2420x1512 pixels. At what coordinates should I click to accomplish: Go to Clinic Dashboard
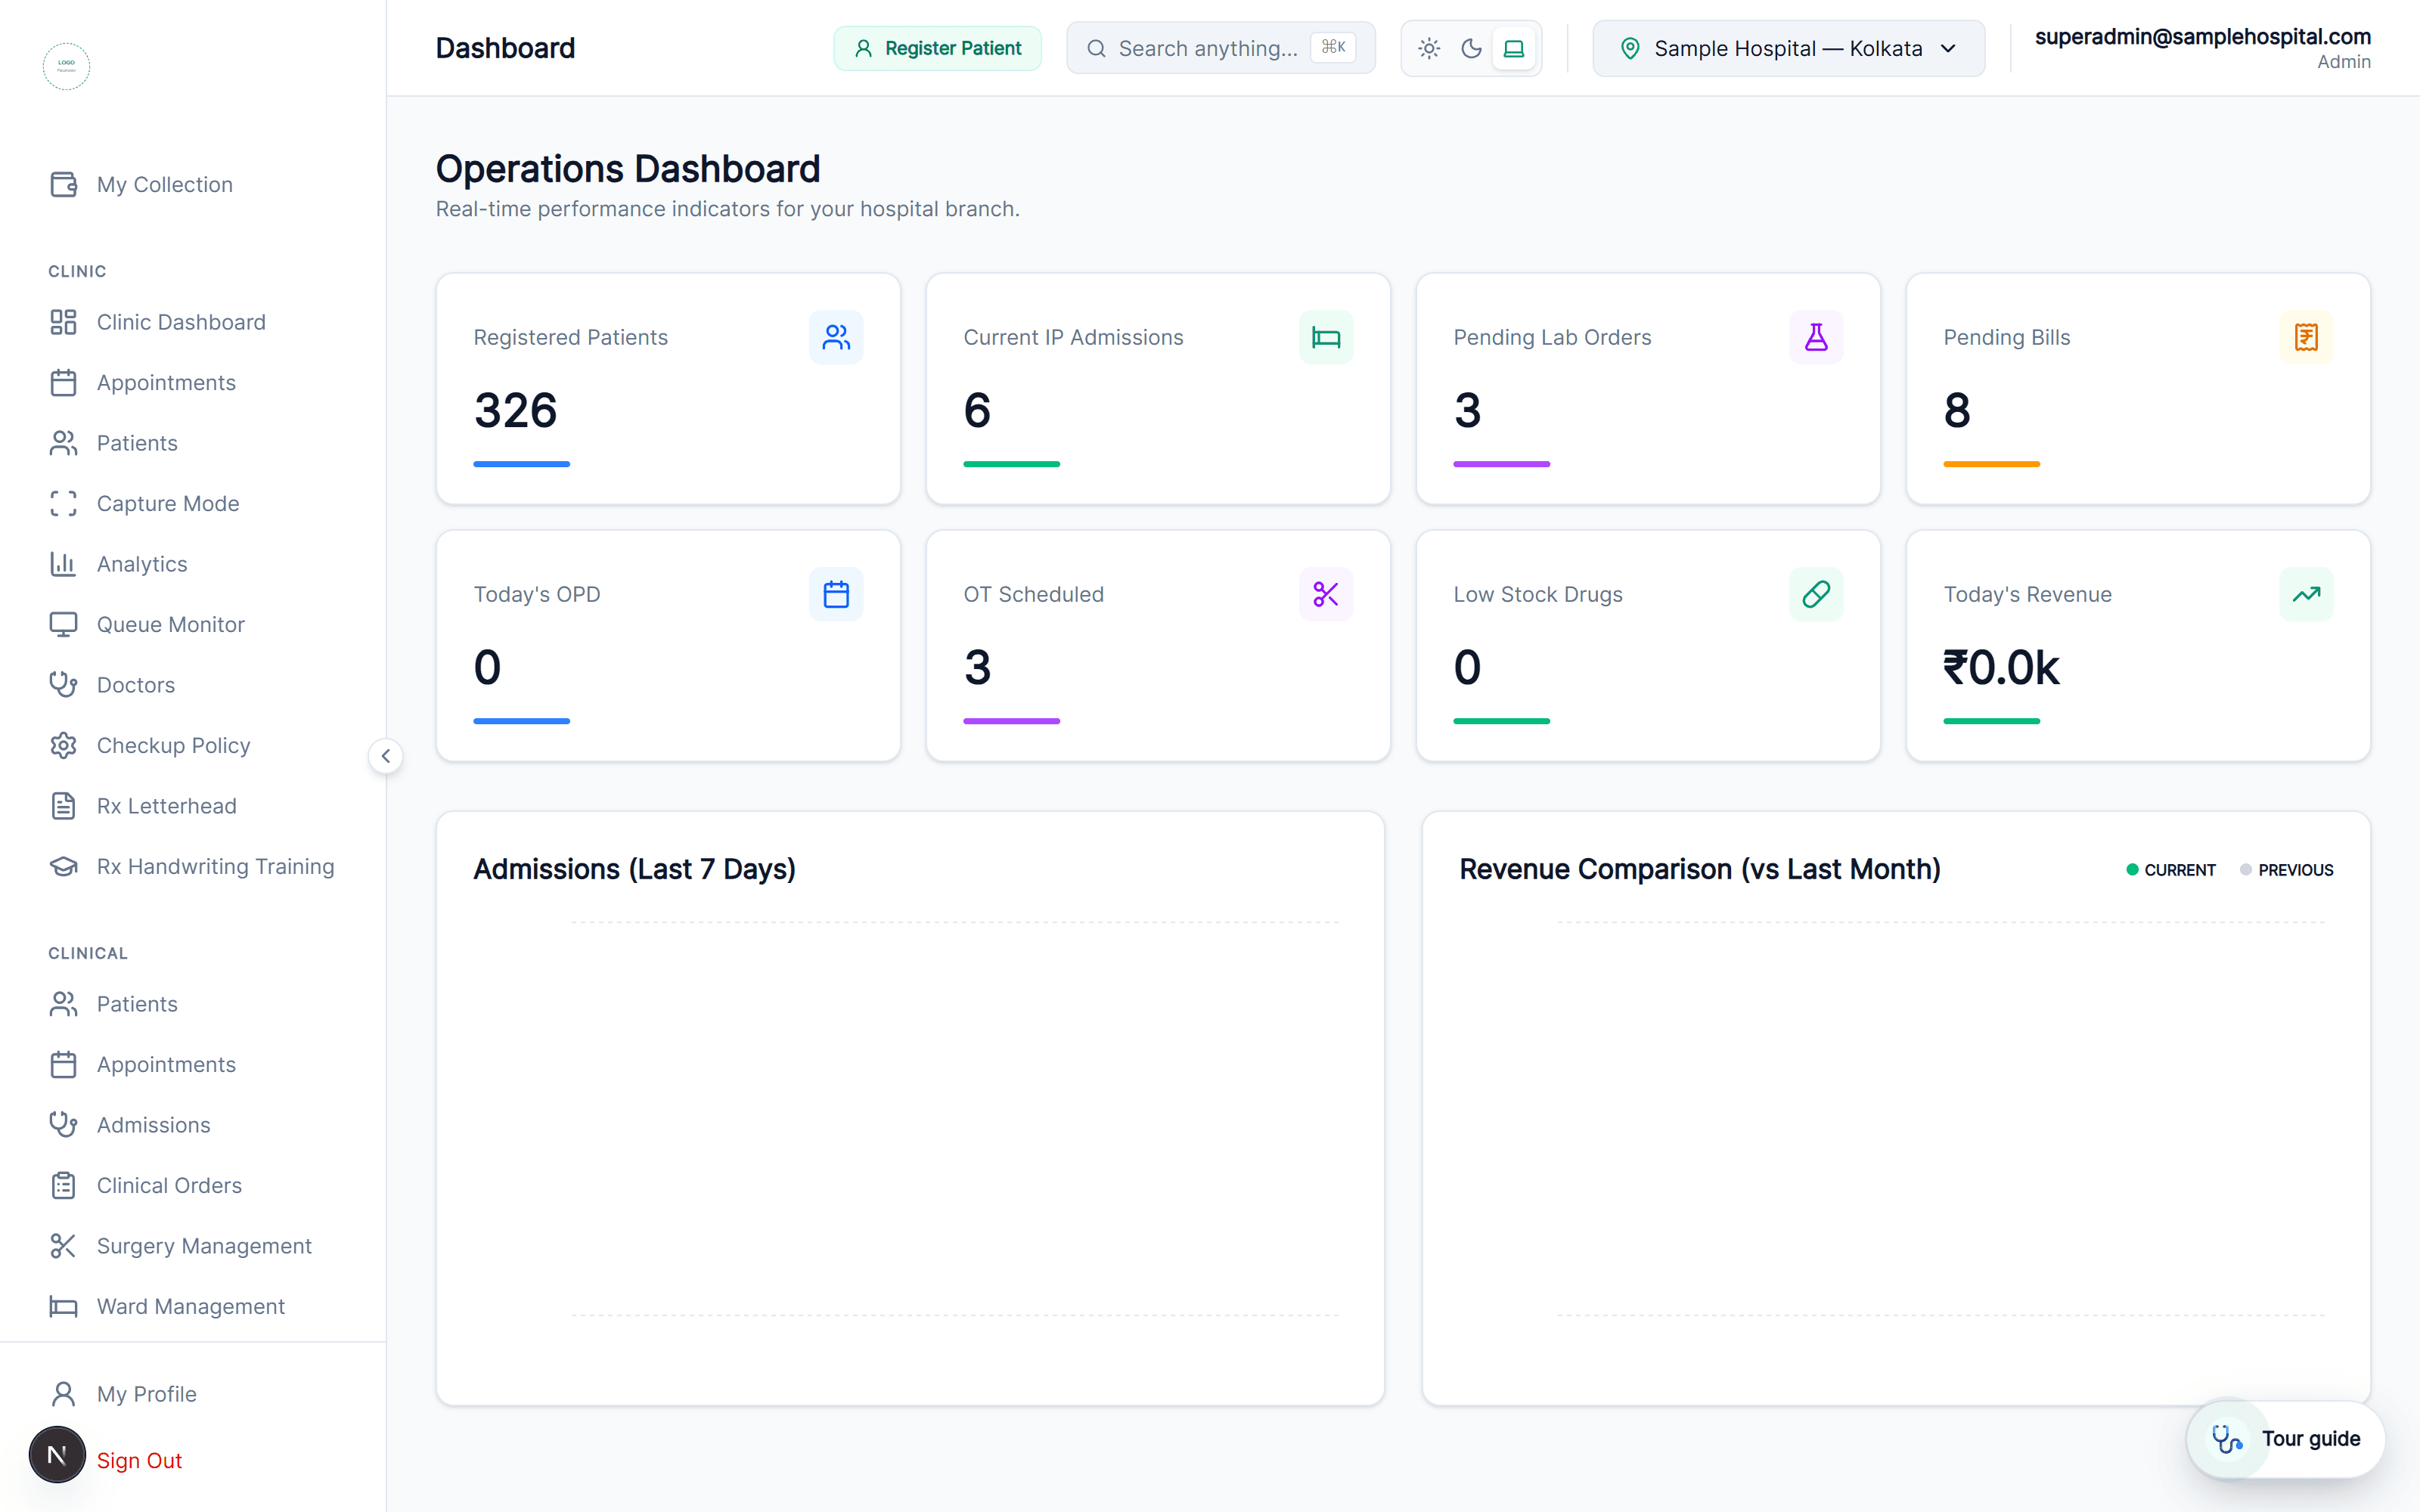[x=193, y=322]
